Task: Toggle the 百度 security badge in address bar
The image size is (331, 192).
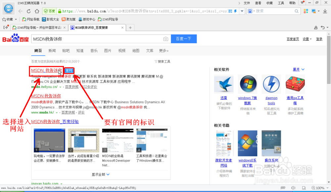Action: tap(50, 11)
